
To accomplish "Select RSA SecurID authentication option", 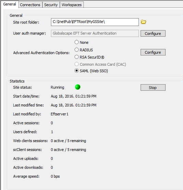I will point(77,57).
